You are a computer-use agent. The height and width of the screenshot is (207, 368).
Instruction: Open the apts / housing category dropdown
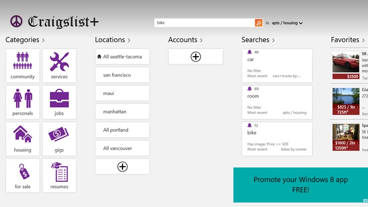287,23
